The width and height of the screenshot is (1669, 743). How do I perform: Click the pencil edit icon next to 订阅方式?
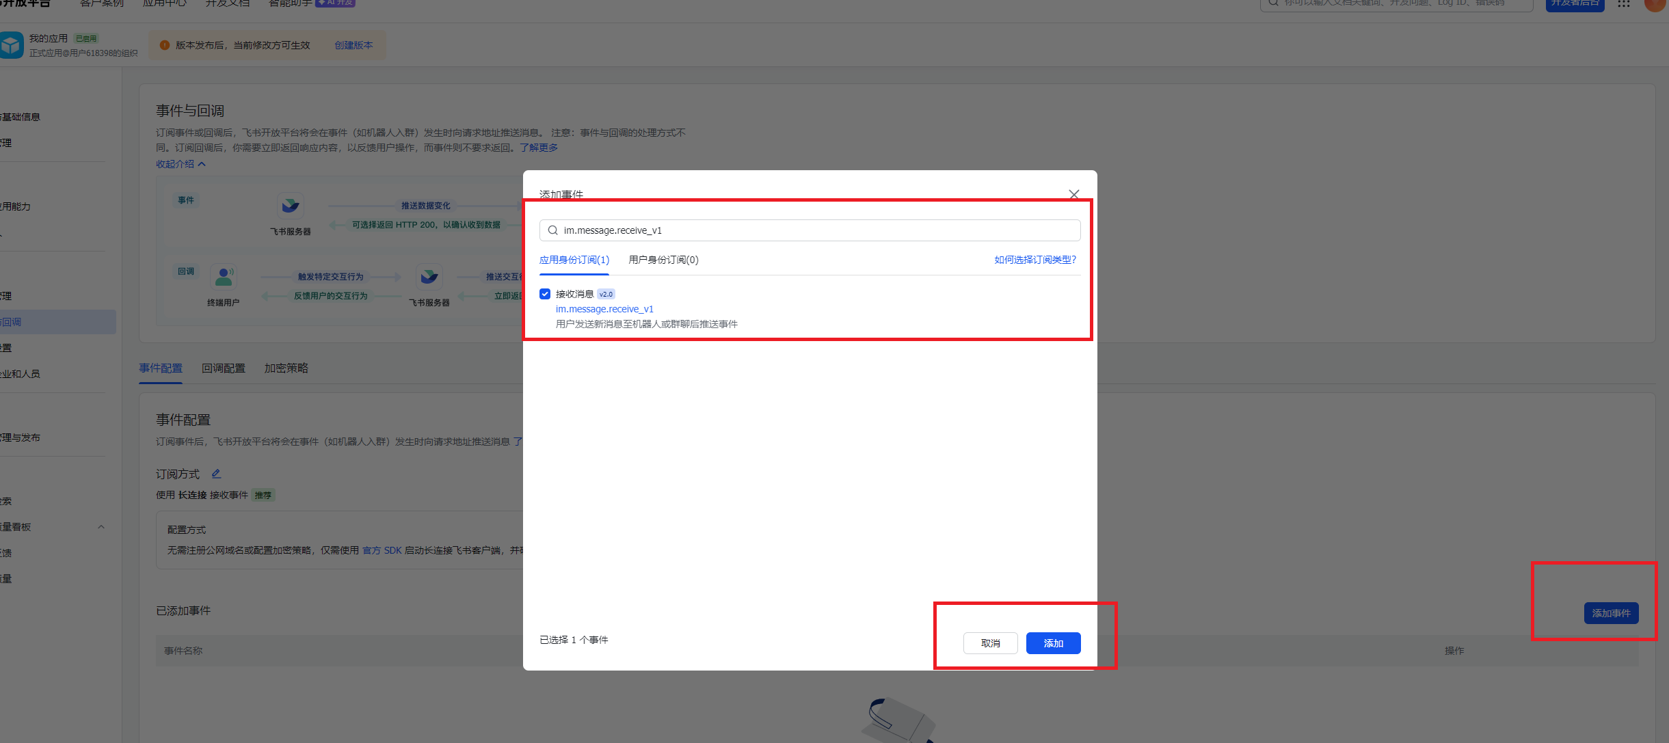[216, 474]
